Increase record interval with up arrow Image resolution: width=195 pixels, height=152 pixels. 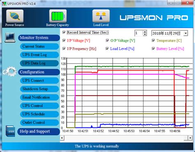tap(145, 32)
